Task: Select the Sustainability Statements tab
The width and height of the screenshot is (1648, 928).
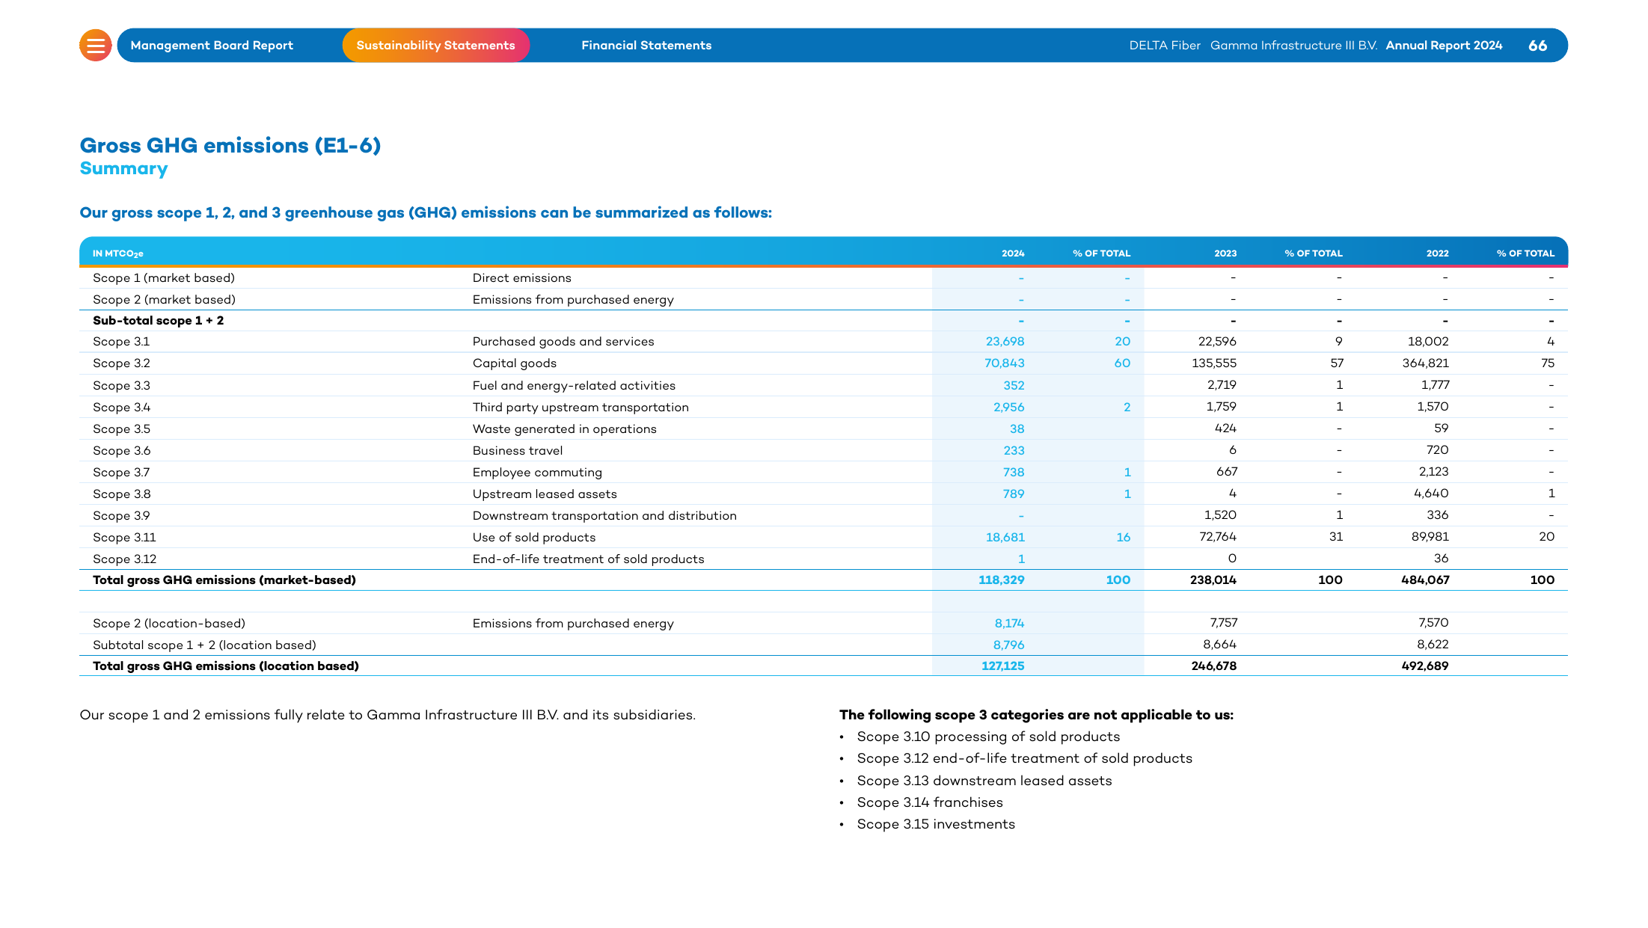Action: click(x=436, y=46)
